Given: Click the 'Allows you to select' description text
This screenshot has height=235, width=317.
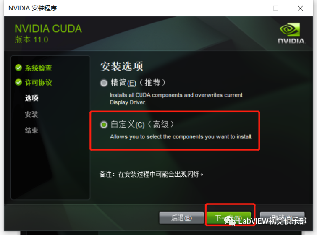Looking at the screenshot, I should coord(181,137).
